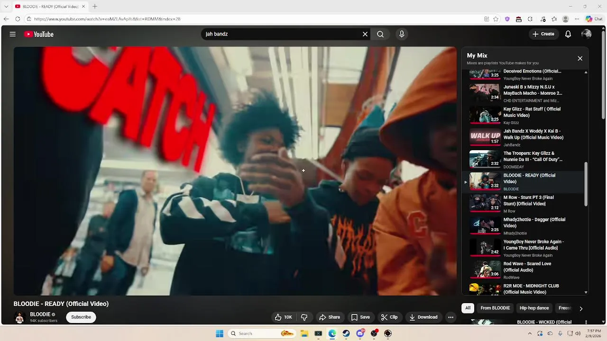Play R2R MOE - MIDNIGHT CLUB video
Image resolution: width=607 pixels, height=341 pixels.
point(524,289)
